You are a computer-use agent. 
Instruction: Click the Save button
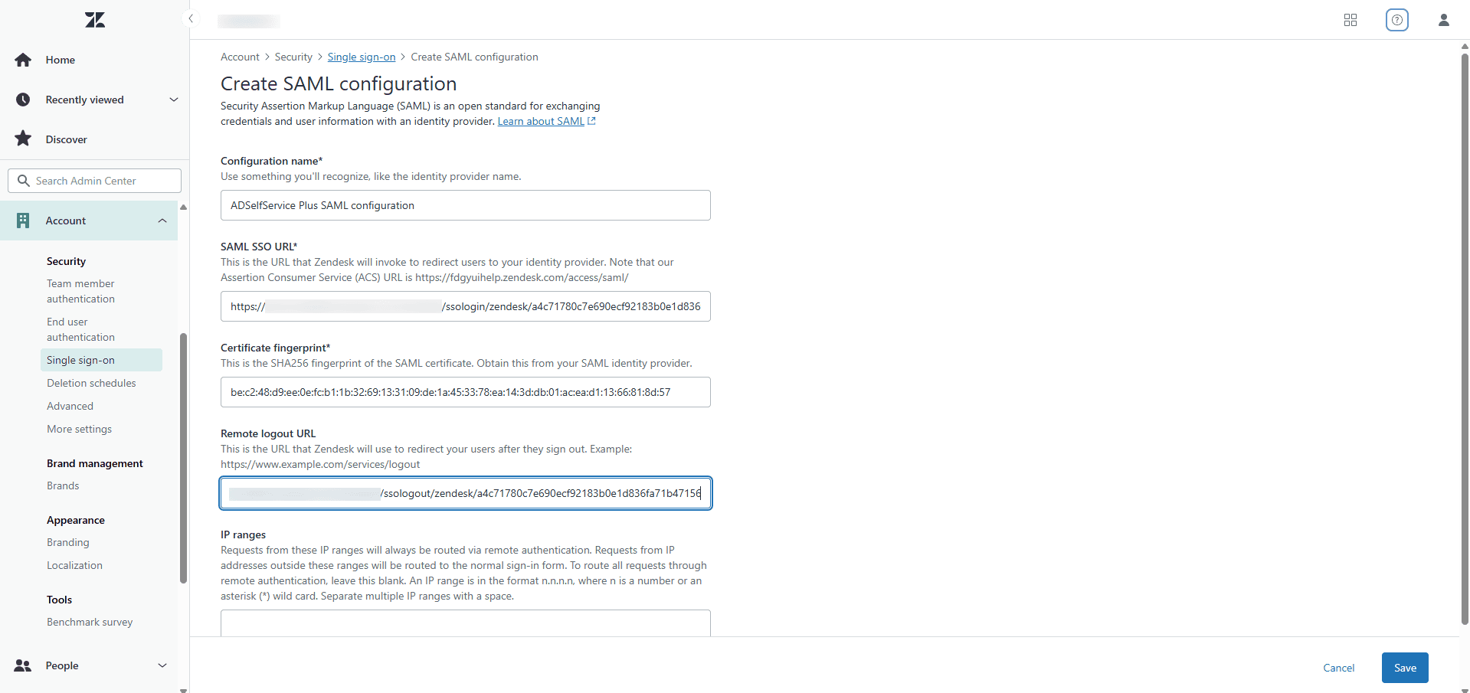[x=1404, y=668]
